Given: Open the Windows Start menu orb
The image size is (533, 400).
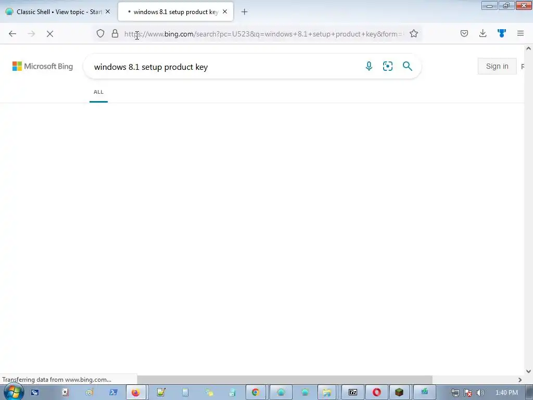Looking at the screenshot, I should tap(13, 392).
